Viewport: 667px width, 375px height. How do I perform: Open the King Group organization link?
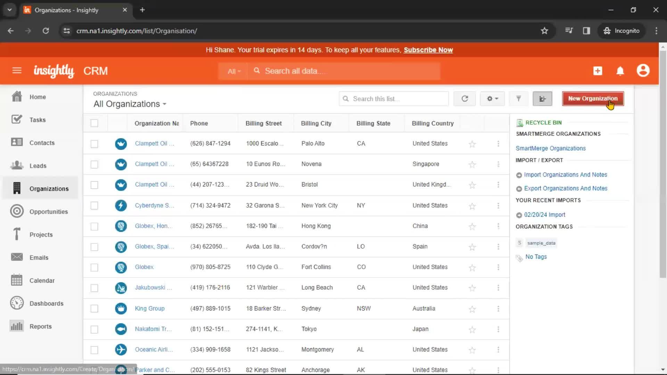[150, 309]
